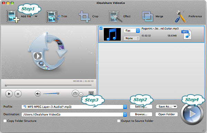This screenshot has height=133, width=207.
Task: Stop playback with the Stop button
Action: coord(18,94)
